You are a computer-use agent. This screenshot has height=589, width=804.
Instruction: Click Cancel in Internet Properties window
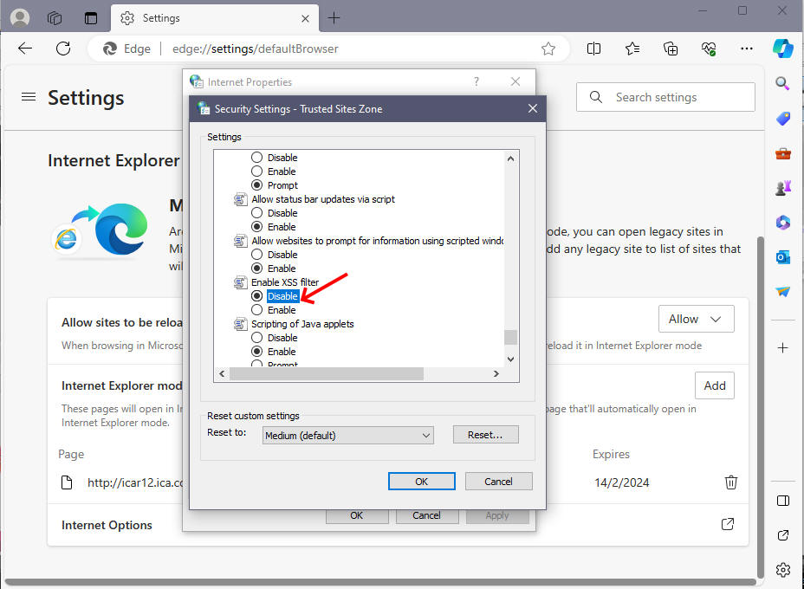click(x=426, y=515)
